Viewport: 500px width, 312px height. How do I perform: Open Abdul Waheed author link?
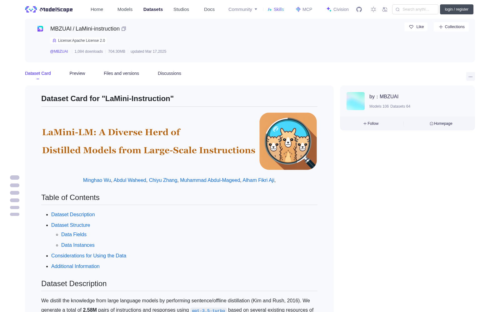point(130,180)
